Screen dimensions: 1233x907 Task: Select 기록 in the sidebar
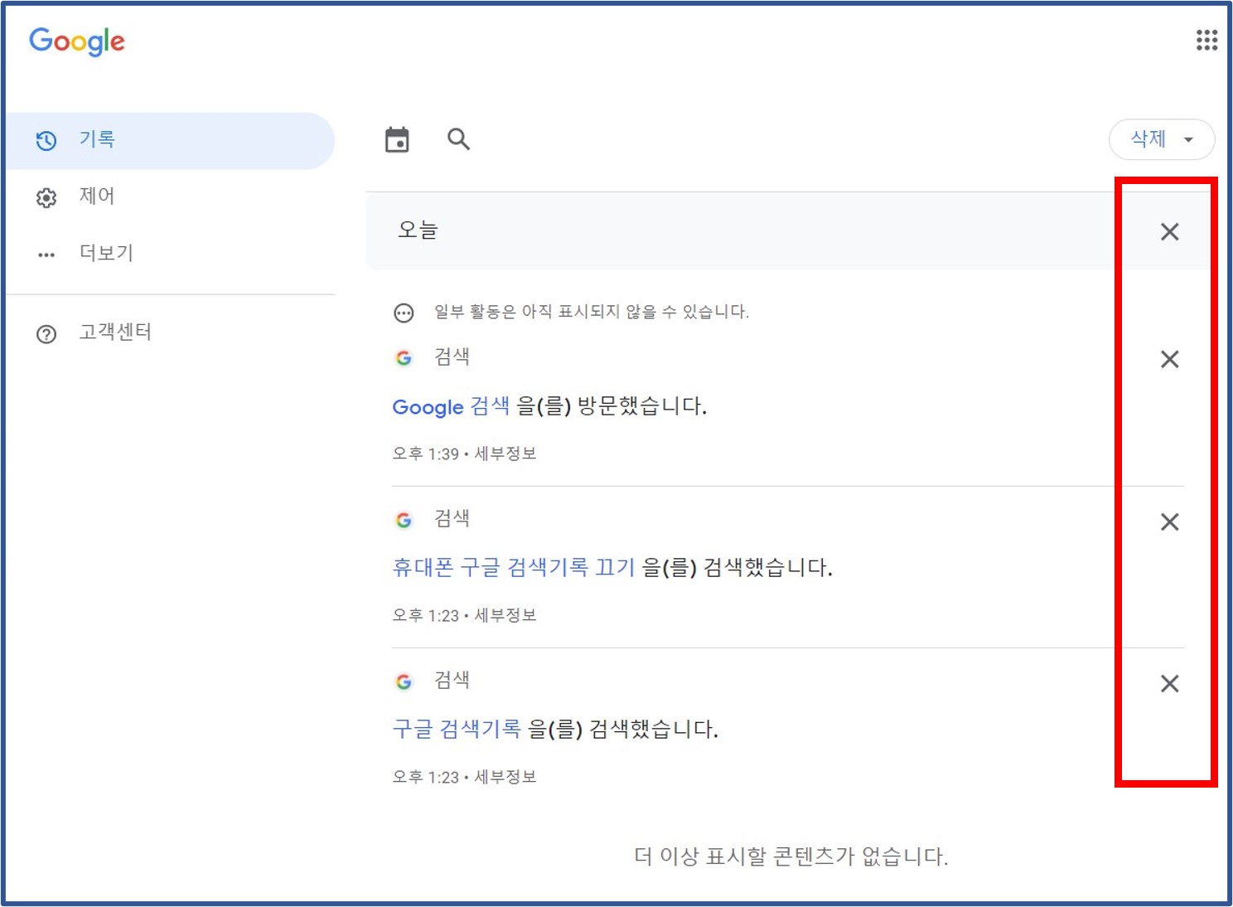pos(170,140)
